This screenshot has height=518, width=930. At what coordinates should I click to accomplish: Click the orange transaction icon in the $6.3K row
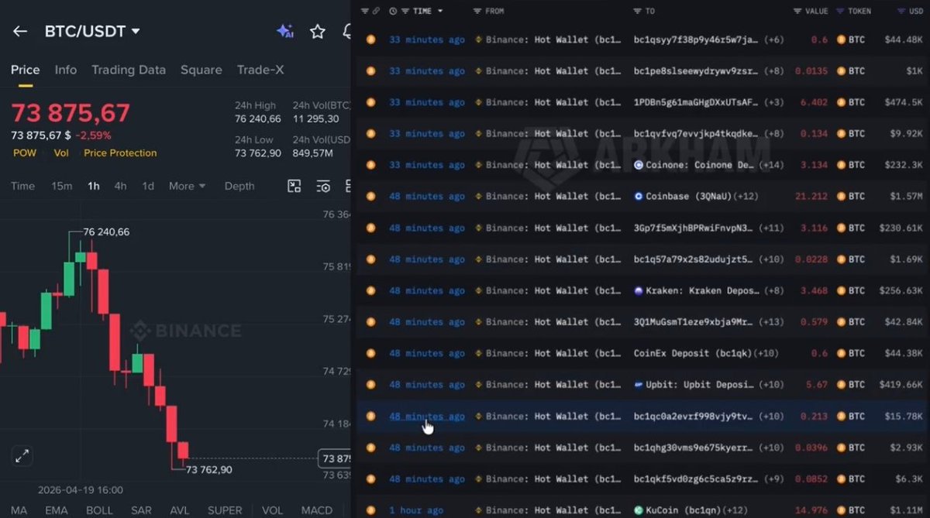click(370, 479)
